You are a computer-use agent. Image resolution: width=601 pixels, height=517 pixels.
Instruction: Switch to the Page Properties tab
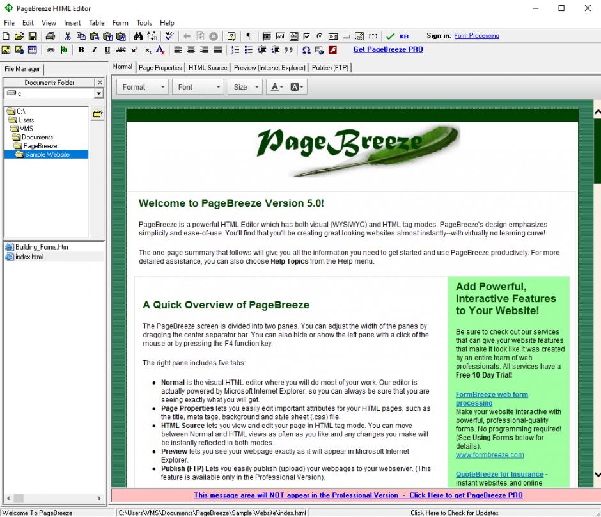pyautogui.click(x=160, y=67)
